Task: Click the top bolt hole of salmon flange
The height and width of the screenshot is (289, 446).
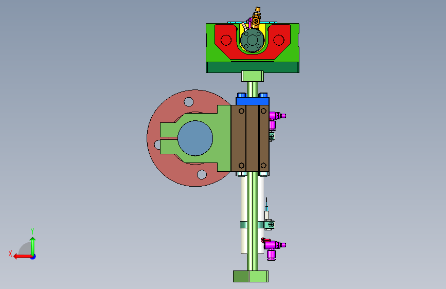Action: 189,101
